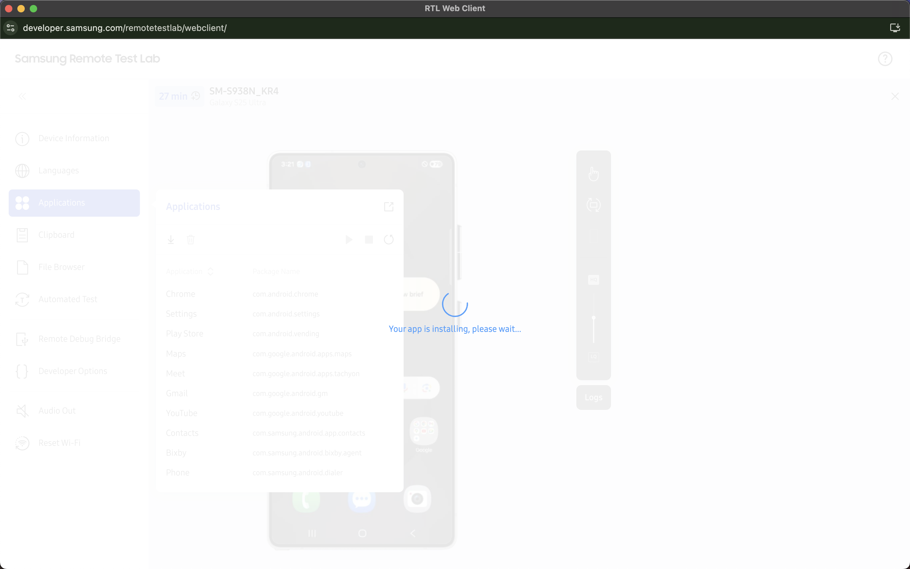Adjust the screen quality slider handle
910x569 pixels.
593,318
